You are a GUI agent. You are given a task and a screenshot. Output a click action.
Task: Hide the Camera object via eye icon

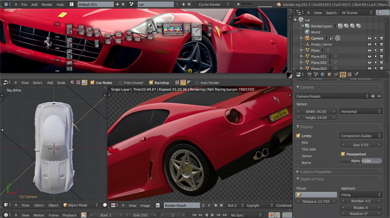click(370, 38)
